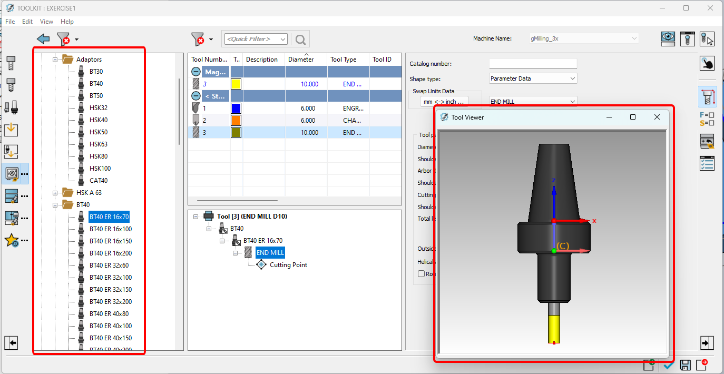
Task: Open dropdown arrow beside library clear-filter funnel
Action: pos(76,40)
